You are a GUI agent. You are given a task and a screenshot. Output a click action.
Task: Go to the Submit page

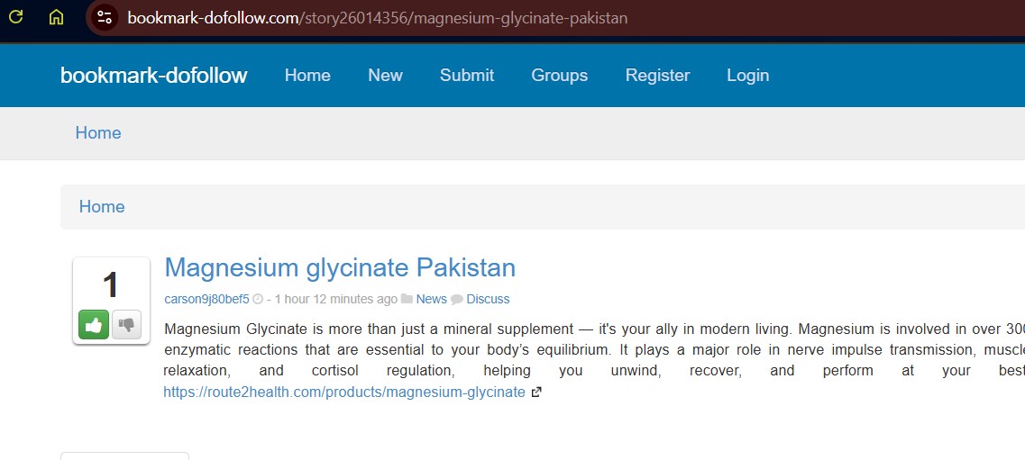tap(466, 76)
